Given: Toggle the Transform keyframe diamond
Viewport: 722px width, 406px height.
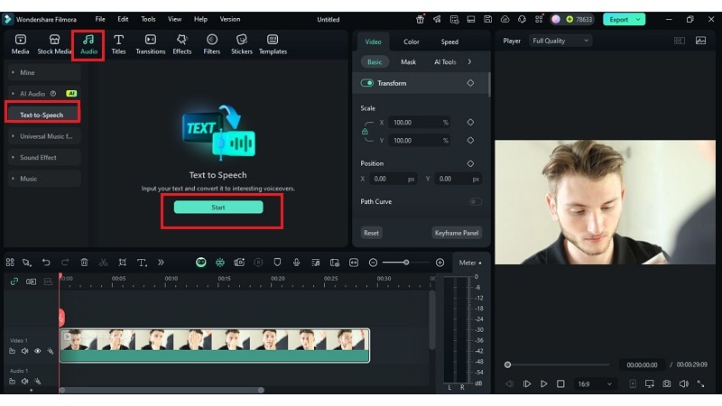Looking at the screenshot, I should click(470, 83).
